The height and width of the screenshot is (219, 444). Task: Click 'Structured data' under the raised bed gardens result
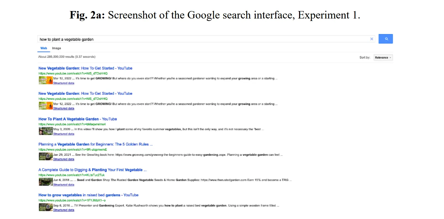point(64,210)
